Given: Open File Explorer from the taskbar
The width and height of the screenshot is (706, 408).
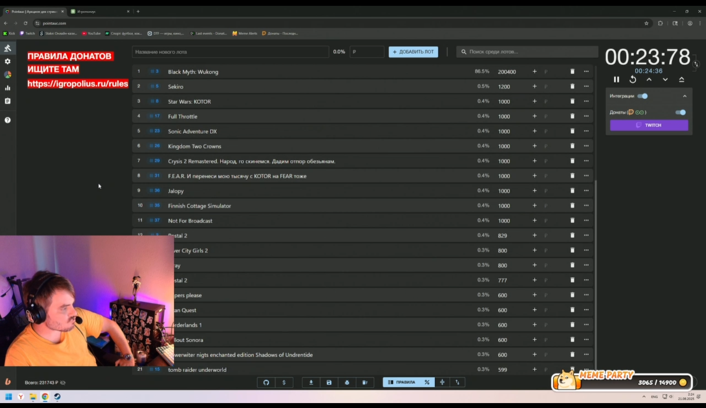Looking at the screenshot, I should point(33,396).
